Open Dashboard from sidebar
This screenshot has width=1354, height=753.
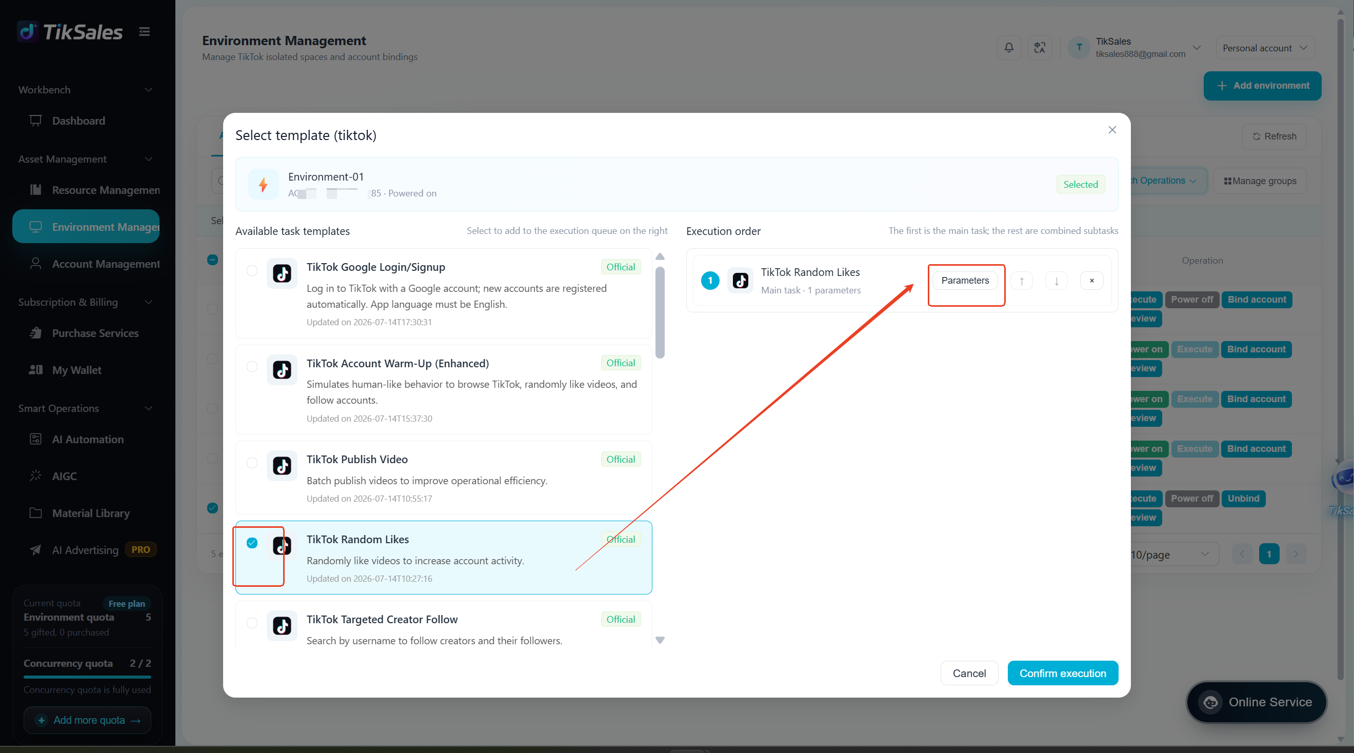[x=86, y=121]
